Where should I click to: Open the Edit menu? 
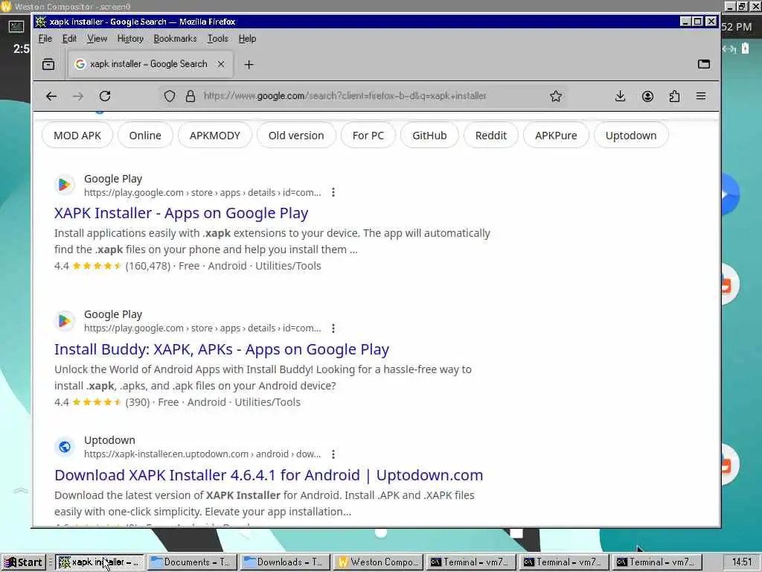69,39
